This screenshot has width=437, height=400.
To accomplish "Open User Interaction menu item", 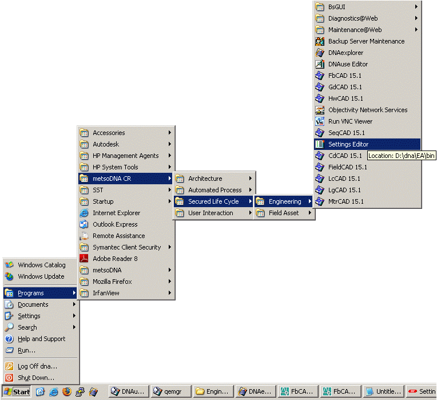I will [213, 213].
